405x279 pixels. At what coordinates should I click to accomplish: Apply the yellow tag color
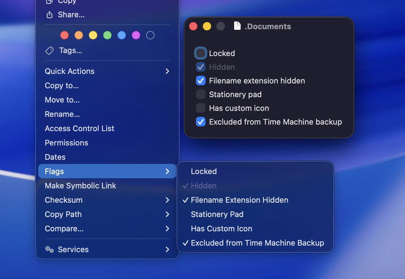pos(93,35)
